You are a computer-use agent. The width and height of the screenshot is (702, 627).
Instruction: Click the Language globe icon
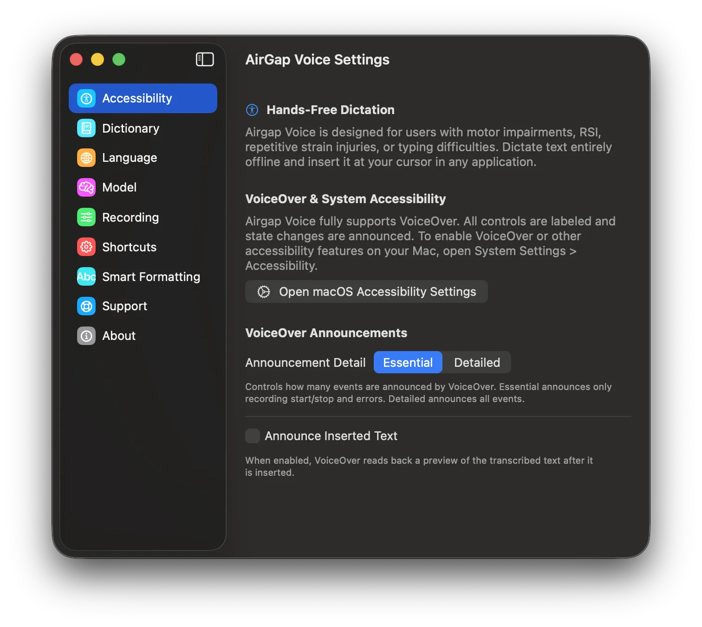point(86,158)
